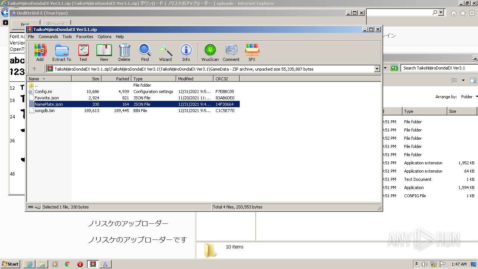Screen dimensions: 478x269
Task: Click the Delete trash icon
Action: point(124,52)
